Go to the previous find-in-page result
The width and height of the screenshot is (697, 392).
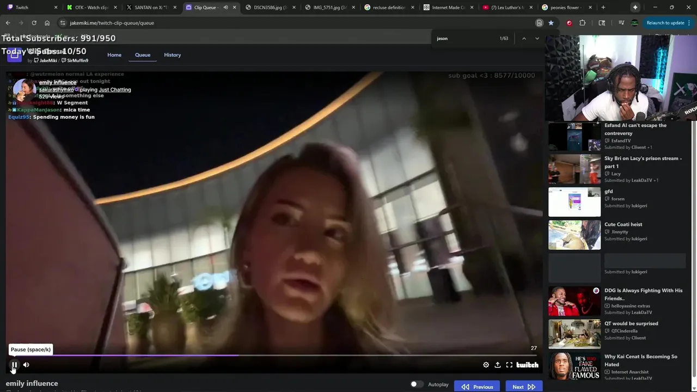pos(524,39)
